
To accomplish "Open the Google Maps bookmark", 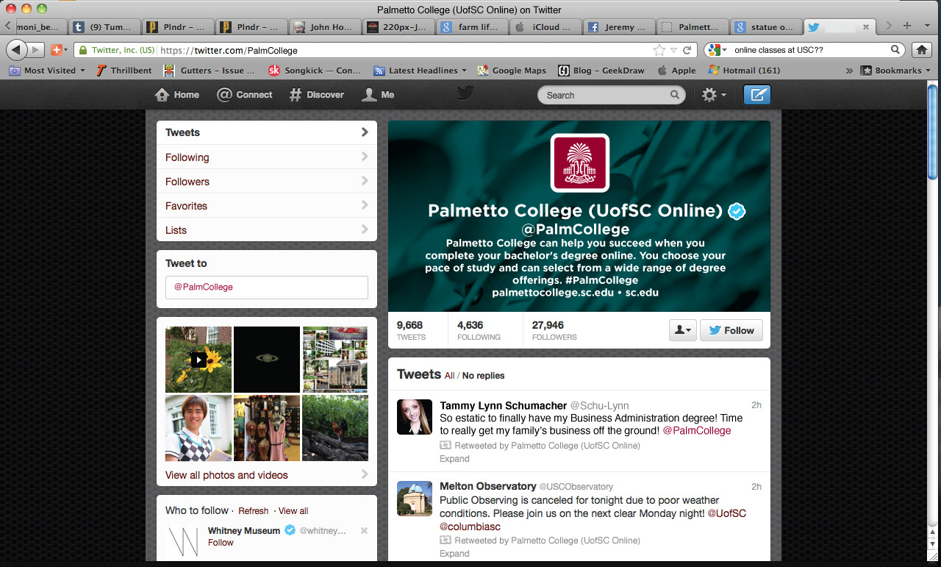I will point(512,71).
